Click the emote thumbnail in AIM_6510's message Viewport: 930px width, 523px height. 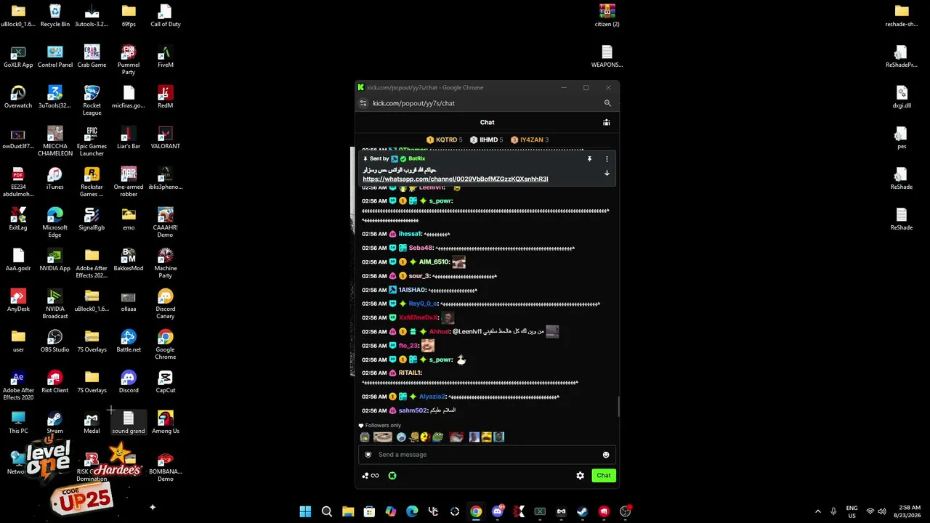(458, 261)
